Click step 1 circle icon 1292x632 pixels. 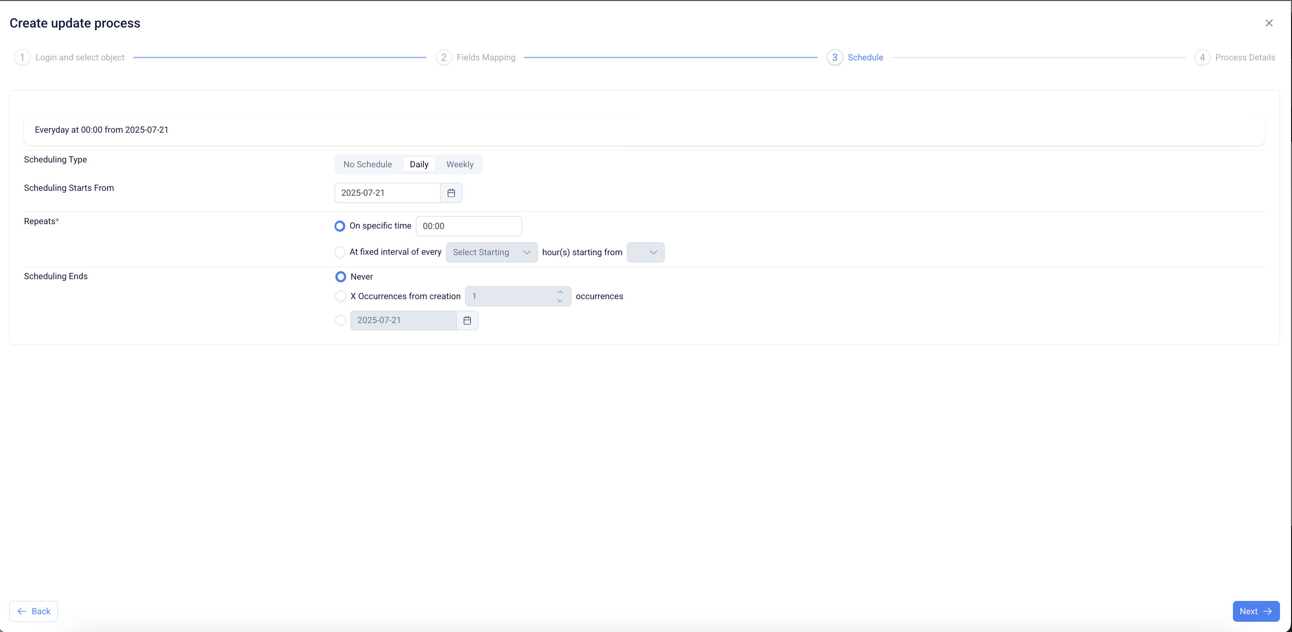click(22, 58)
